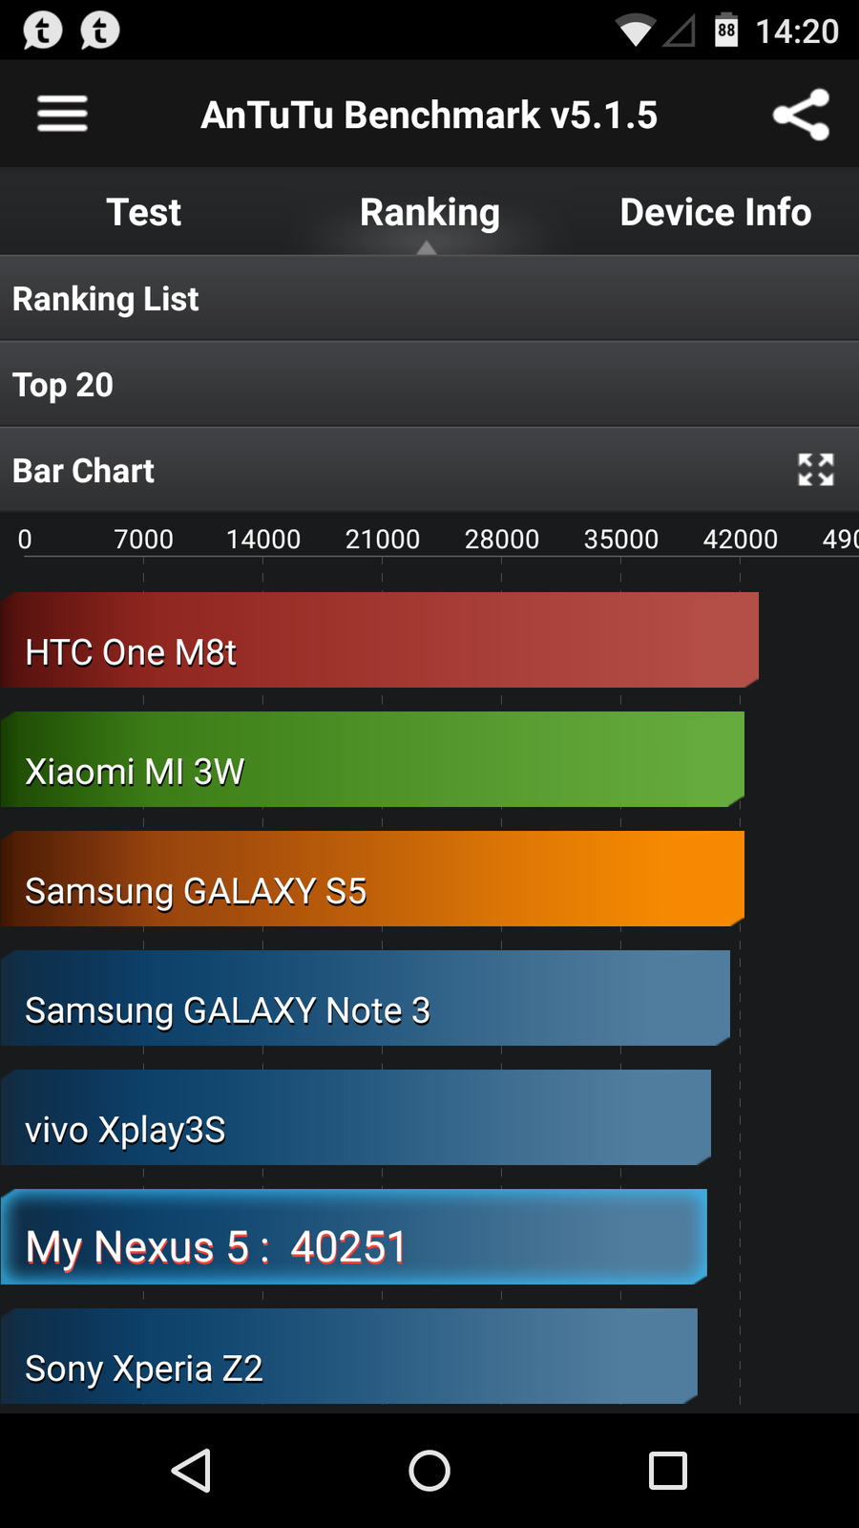Viewport: 859px width, 1528px height.
Task: Tap My Nexus 5 score bar
Action: (353, 1237)
